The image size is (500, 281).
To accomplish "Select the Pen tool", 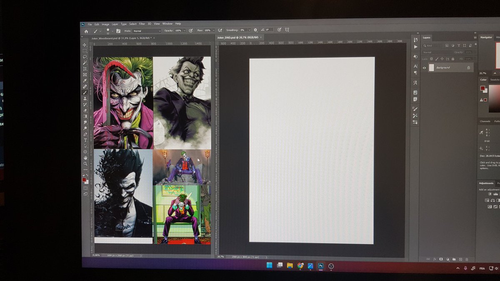I will (x=85, y=134).
